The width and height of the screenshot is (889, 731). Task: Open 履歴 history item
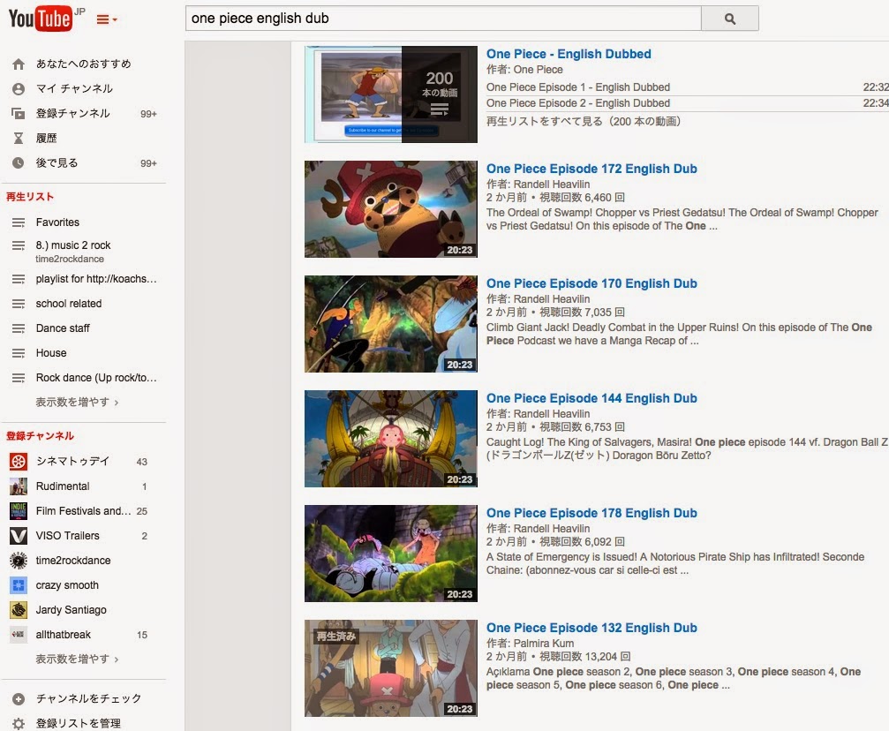[47, 139]
